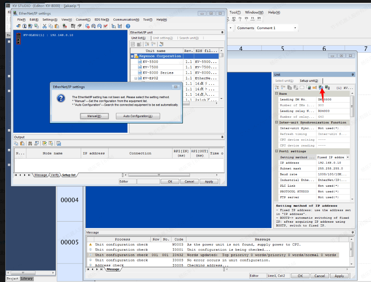Click the ALL filter icon in unit list toolbar

coord(161,44)
